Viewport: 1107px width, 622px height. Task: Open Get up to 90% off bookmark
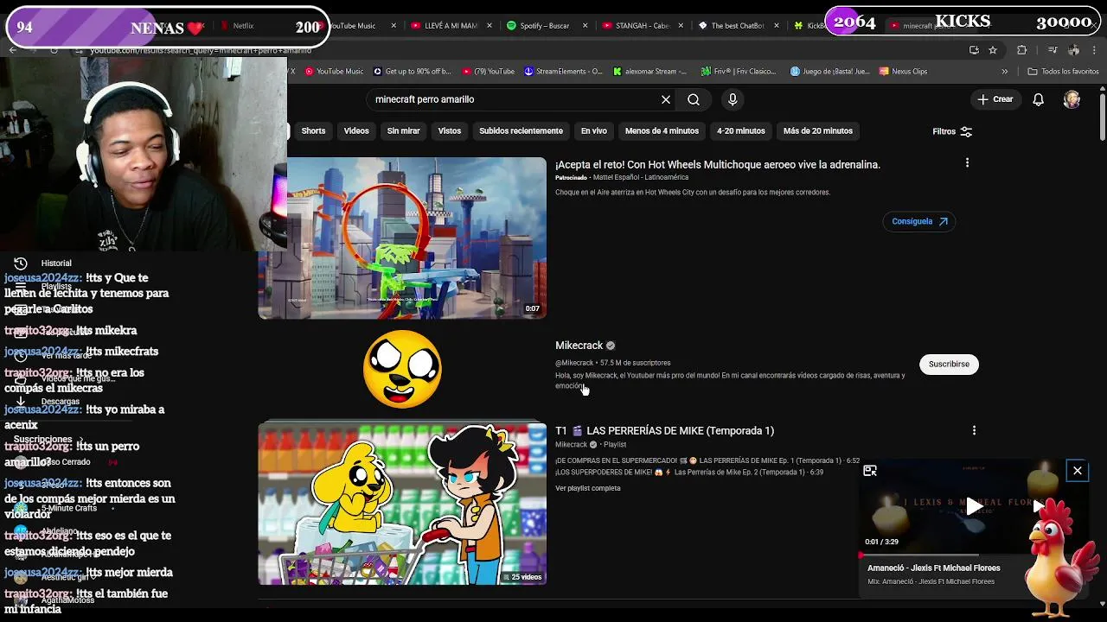[412, 71]
